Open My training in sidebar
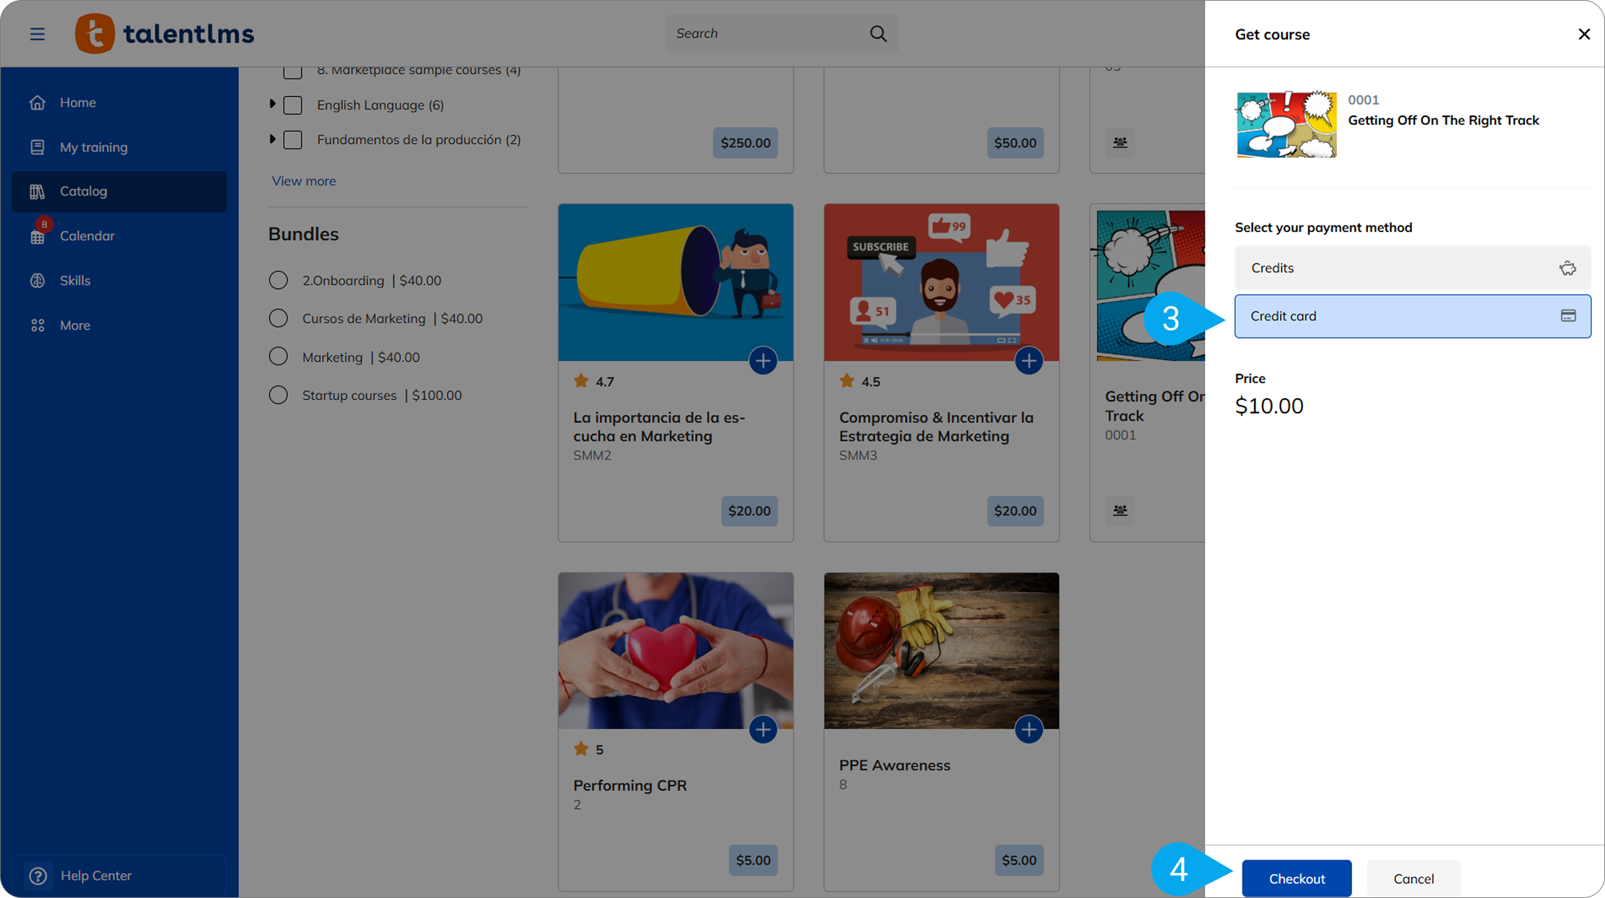The image size is (1605, 898). (x=93, y=147)
